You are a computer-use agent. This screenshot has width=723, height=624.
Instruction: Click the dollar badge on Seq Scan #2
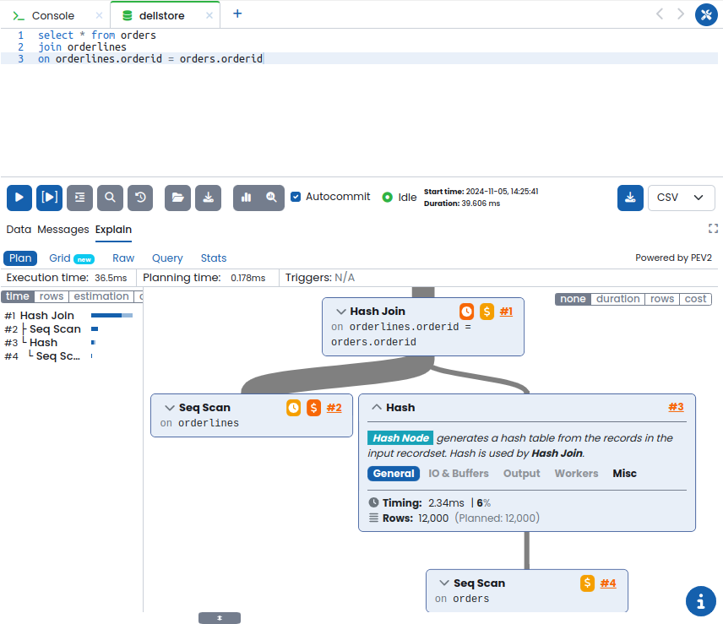[x=313, y=408]
